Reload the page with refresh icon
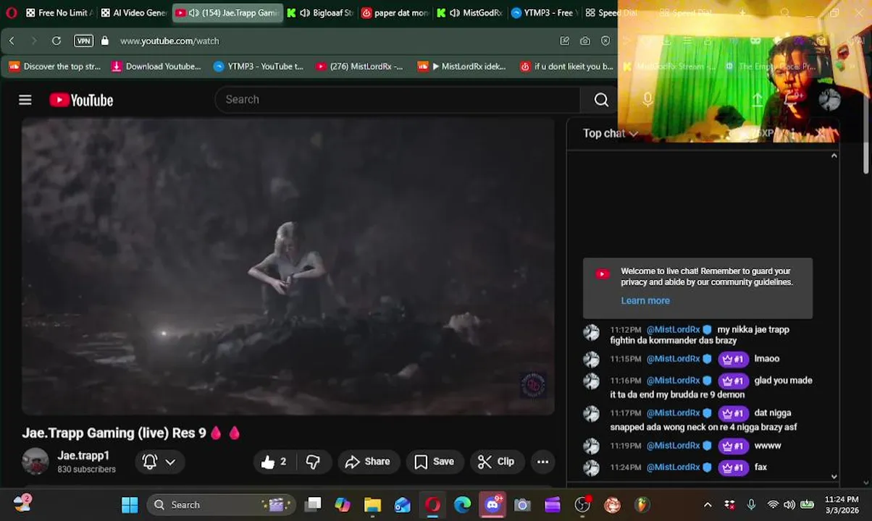872x521 pixels. pyautogui.click(x=56, y=41)
